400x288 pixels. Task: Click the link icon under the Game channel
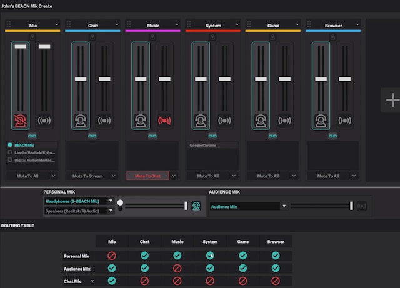[272, 136]
